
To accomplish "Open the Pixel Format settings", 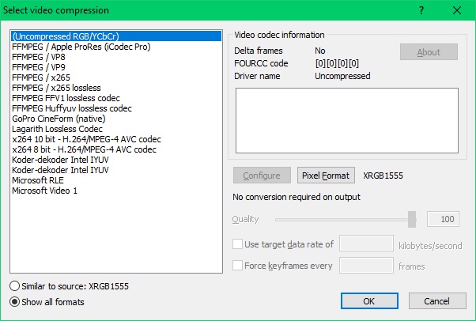I will pyautogui.click(x=326, y=176).
